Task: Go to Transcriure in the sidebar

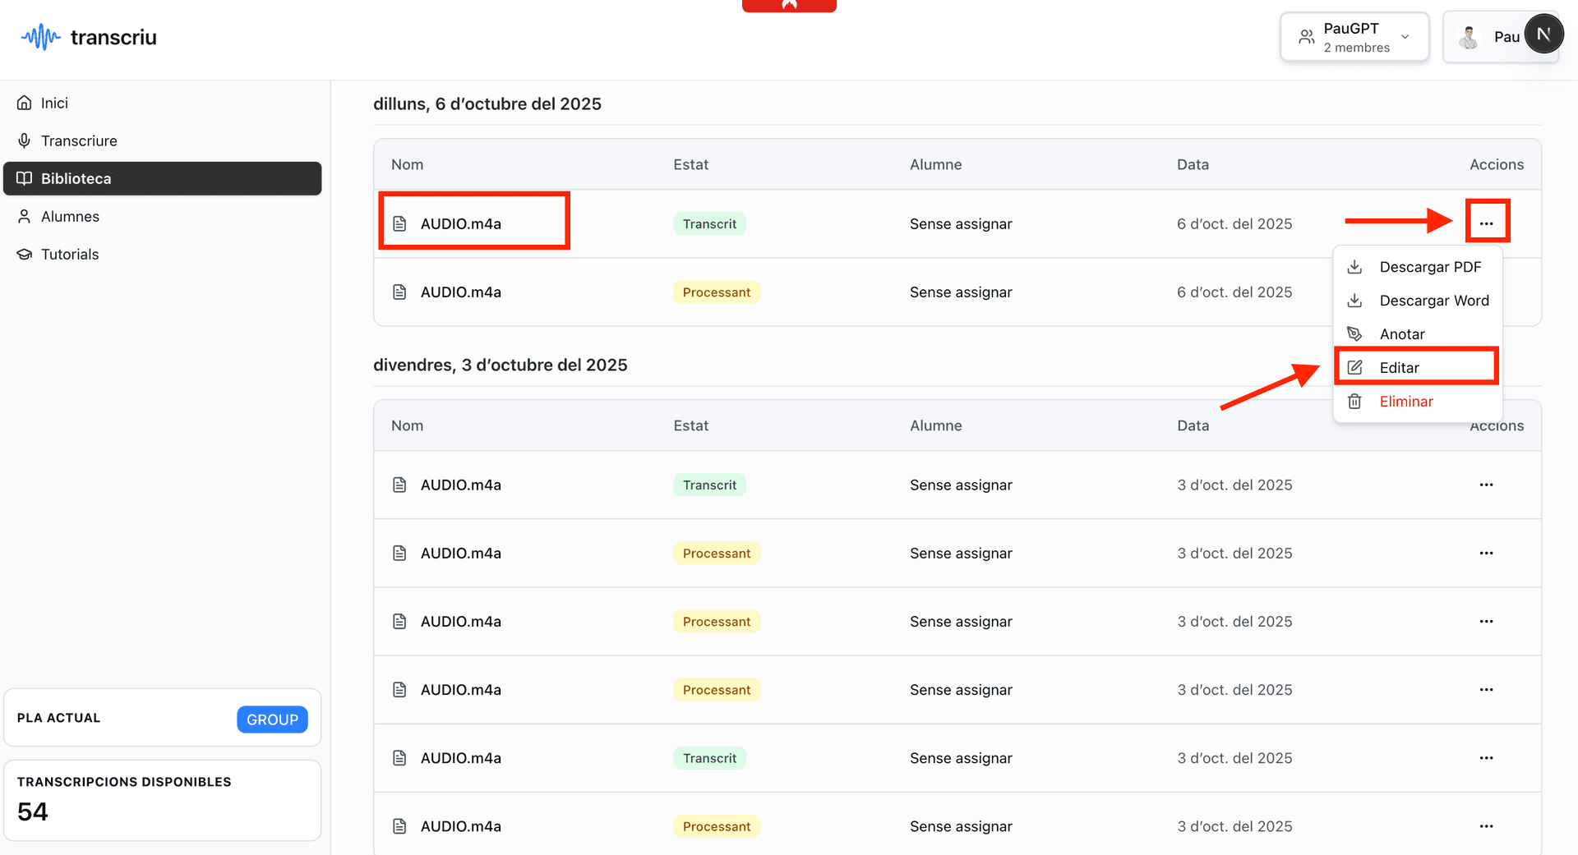Action: coord(79,140)
